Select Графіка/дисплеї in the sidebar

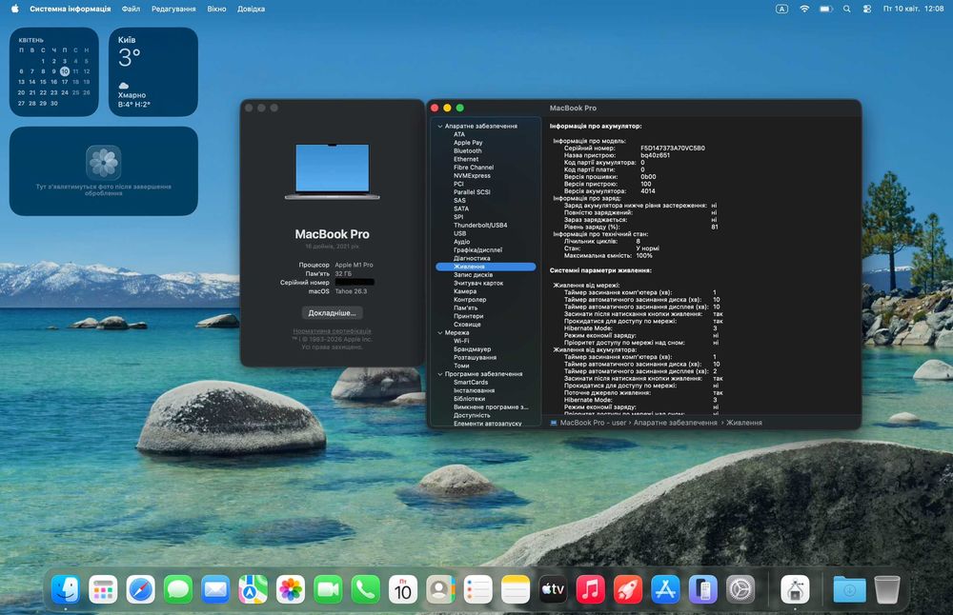point(479,249)
